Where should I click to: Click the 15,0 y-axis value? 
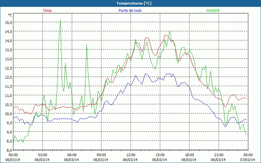(x=8, y=22)
